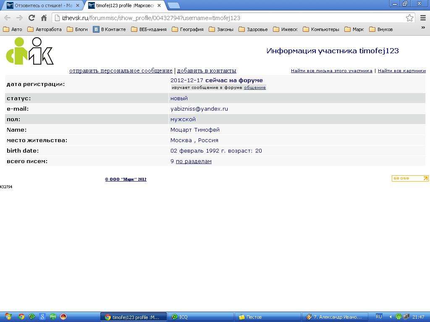Bookmark this page with the star icon
Viewport: 430px width, 322px height.
409,18
